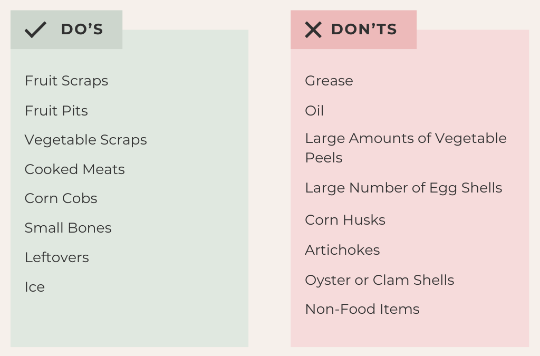The width and height of the screenshot is (540, 356).
Task: Select Ice in the Do's list
Action: (x=35, y=287)
